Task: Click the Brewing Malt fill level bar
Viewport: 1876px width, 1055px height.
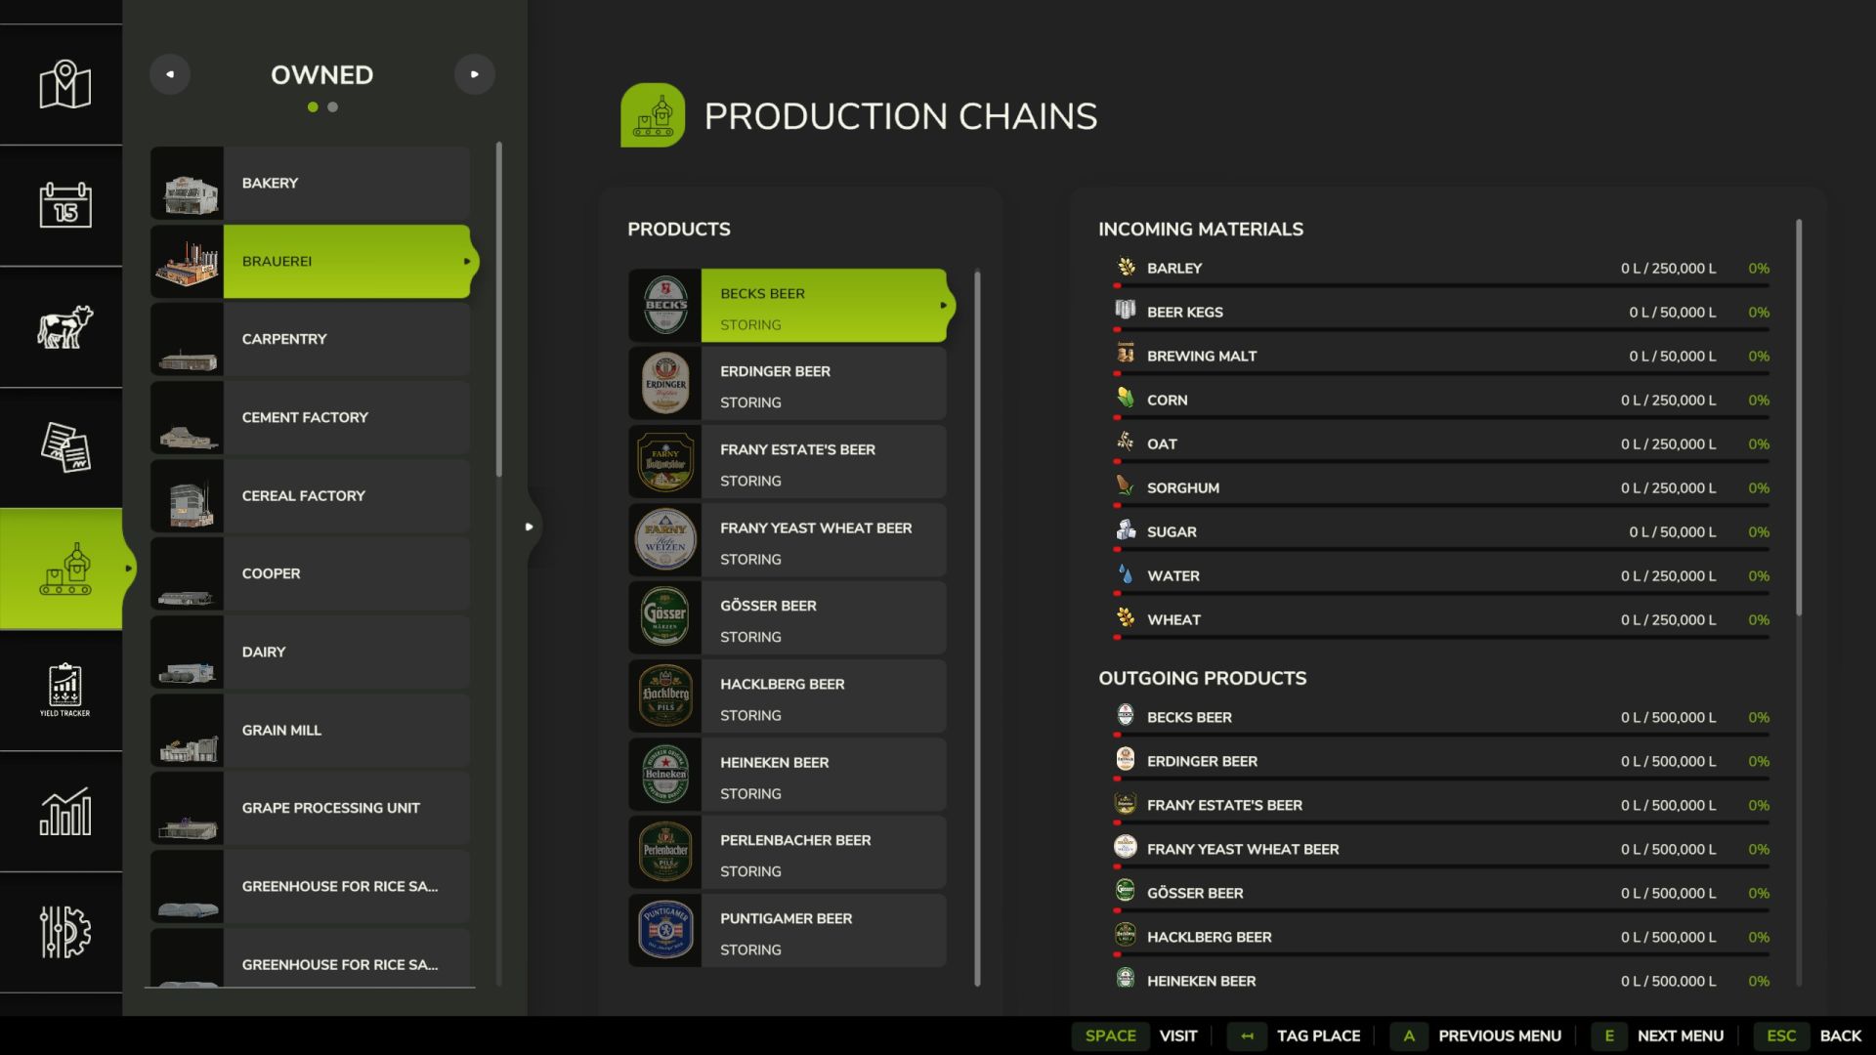Action: 1441,373
